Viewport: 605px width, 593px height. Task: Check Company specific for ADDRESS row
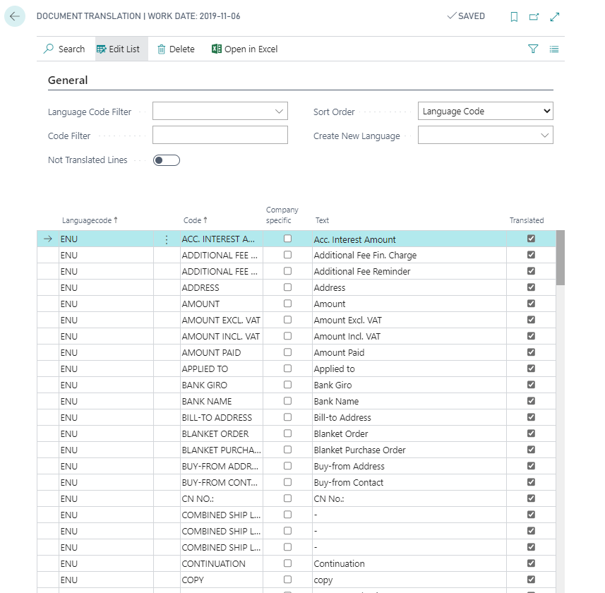[287, 287]
